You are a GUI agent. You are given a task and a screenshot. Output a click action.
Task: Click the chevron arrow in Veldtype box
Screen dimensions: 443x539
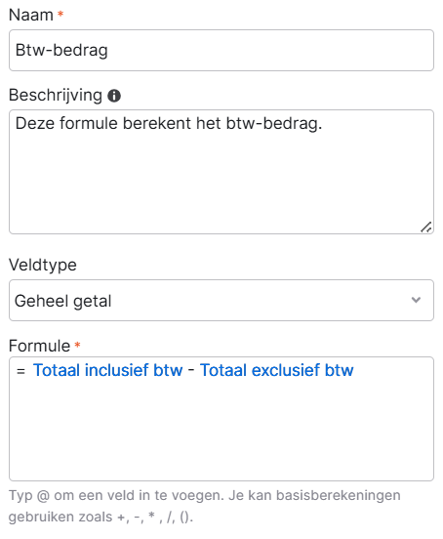coord(416,300)
